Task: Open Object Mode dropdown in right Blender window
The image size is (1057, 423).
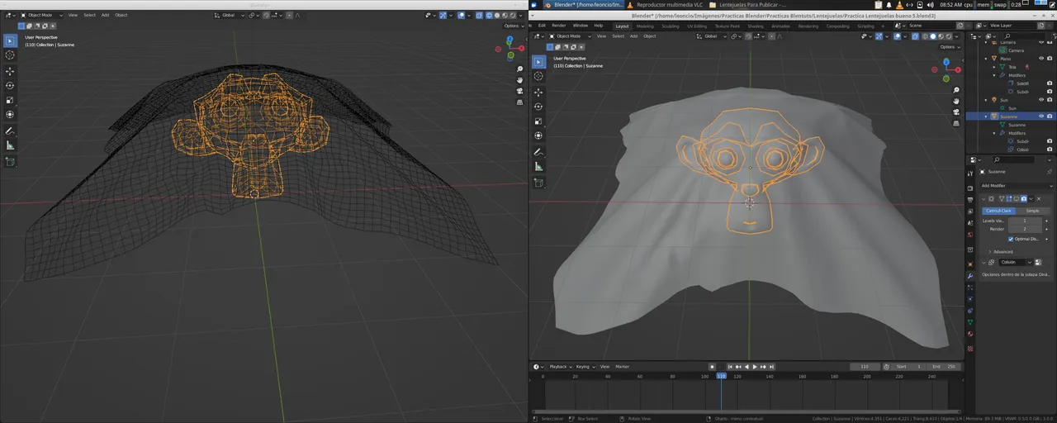Action: [x=568, y=36]
